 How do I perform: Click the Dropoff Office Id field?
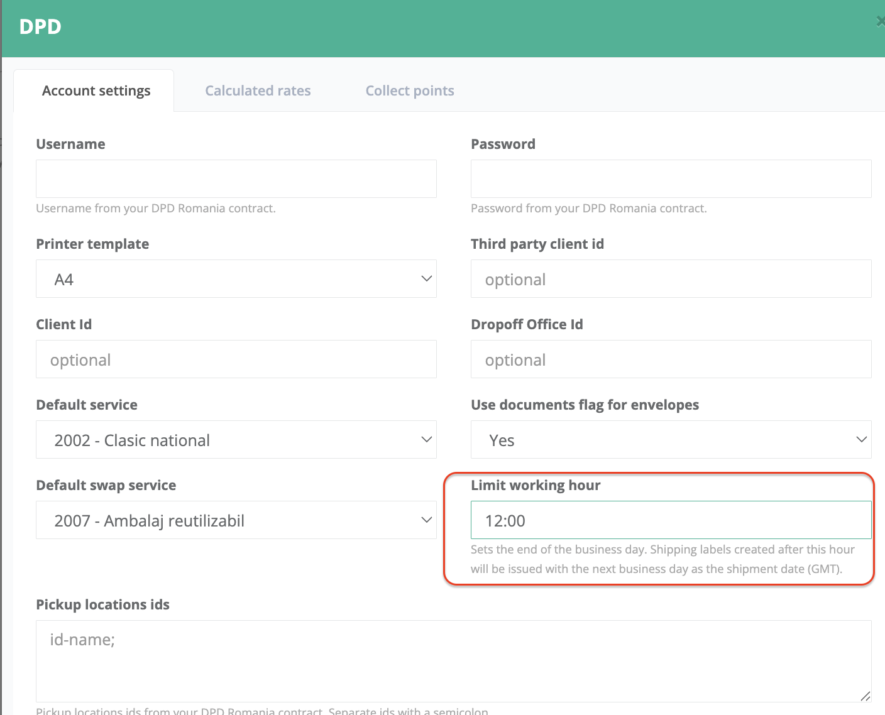click(x=671, y=359)
